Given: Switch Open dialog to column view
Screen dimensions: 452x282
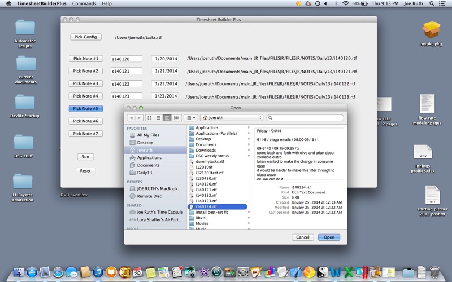Looking at the screenshot, I should (167, 118).
